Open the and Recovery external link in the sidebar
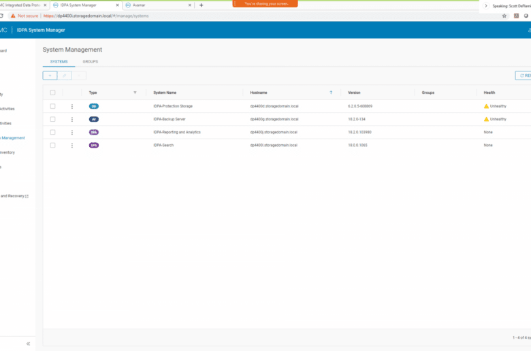This screenshot has width=531, height=351. point(14,196)
